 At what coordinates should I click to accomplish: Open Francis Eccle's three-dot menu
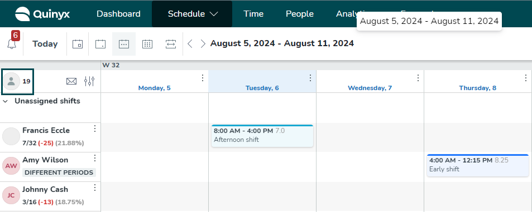pyautogui.click(x=95, y=129)
